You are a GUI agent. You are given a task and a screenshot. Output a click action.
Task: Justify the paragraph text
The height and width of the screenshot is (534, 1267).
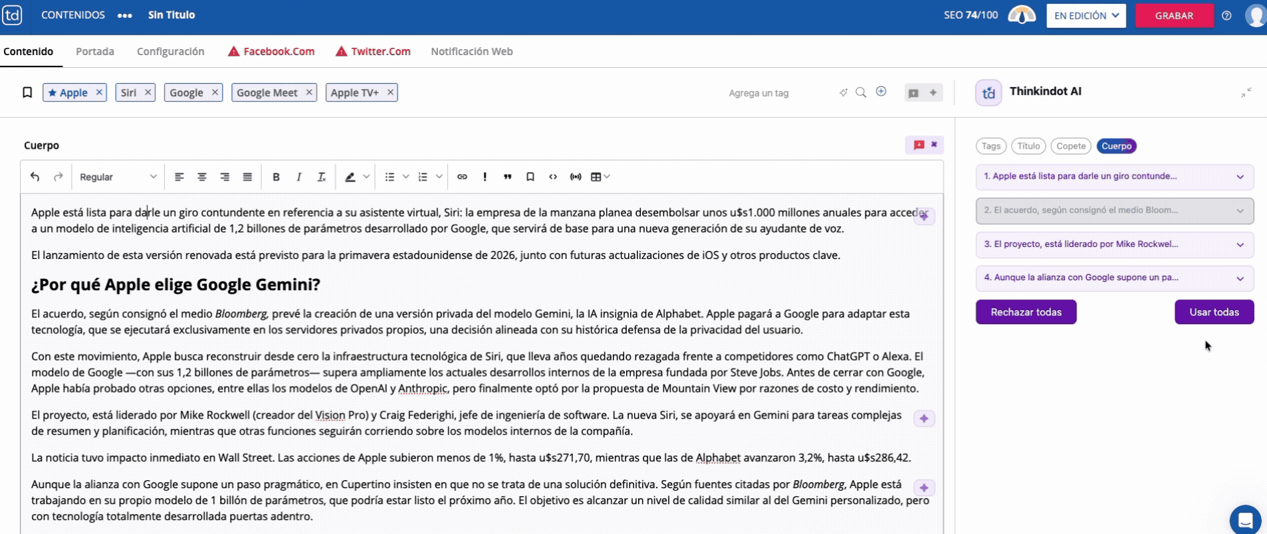coord(247,177)
